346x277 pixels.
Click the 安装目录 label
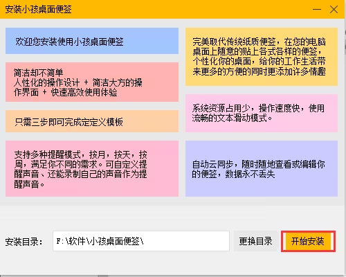click(24, 242)
